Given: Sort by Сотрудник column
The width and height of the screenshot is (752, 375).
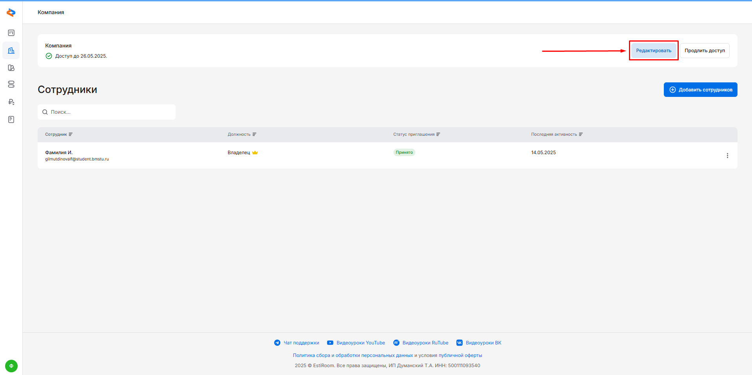Looking at the screenshot, I should pos(71,135).
